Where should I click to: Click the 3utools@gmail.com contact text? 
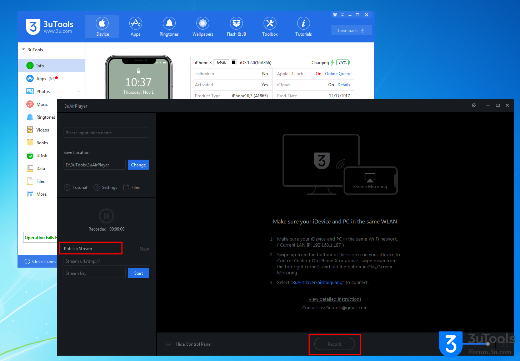click(347, 308)
